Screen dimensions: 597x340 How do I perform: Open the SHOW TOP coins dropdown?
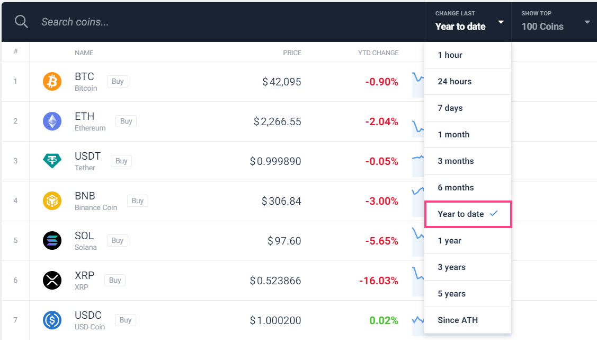pyautogui.click(x=586, y=23)
